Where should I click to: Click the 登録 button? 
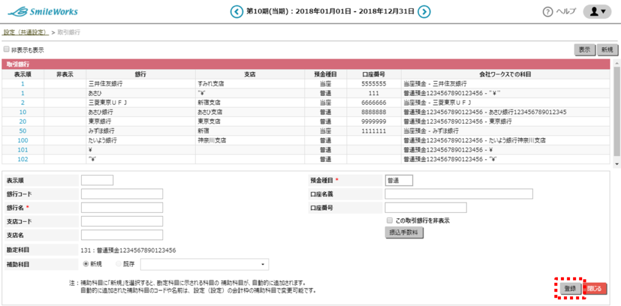click(x=570, y=288)
